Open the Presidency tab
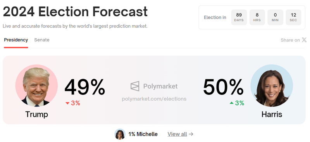The width and height of the screenshot is (310, 142). [16, 40]
